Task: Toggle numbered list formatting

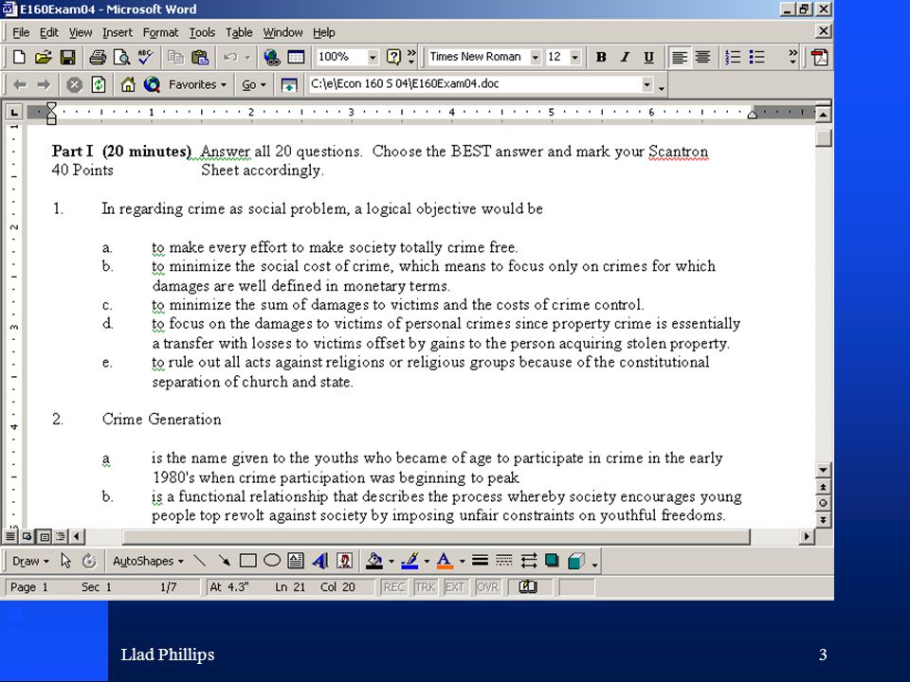Action: [x=733, y=57]
